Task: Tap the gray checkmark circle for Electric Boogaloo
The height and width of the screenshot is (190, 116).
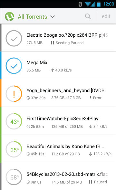Action: pos(14,38)
